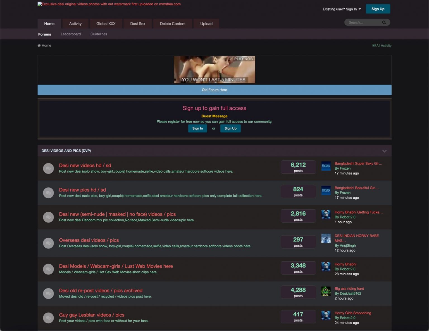The width and height of the screenshot is (429, 331).
Task: Open the Activity tab
Action: tap(75, 24)
